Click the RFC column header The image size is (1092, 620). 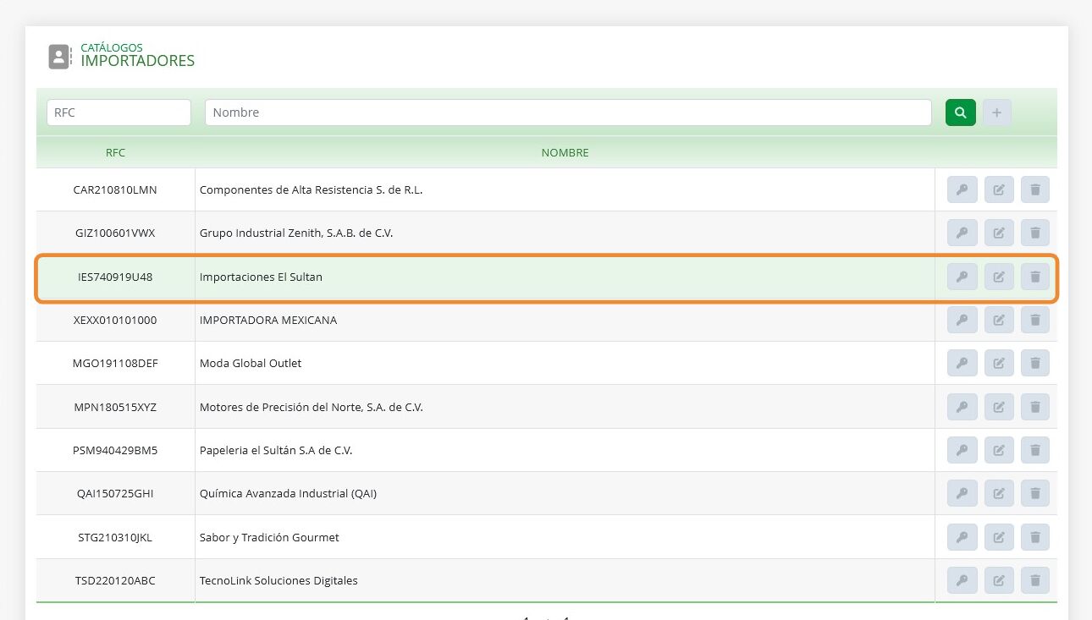click(115, 153)
